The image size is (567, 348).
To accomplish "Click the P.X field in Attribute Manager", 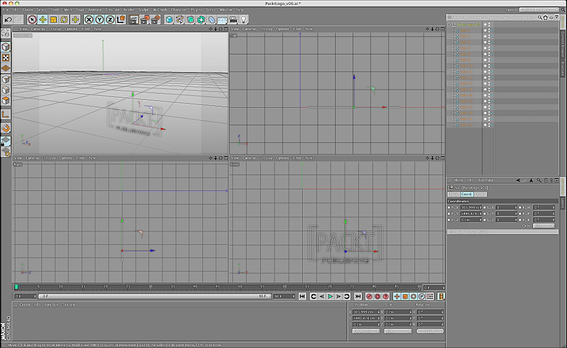I will coord(471,207).
